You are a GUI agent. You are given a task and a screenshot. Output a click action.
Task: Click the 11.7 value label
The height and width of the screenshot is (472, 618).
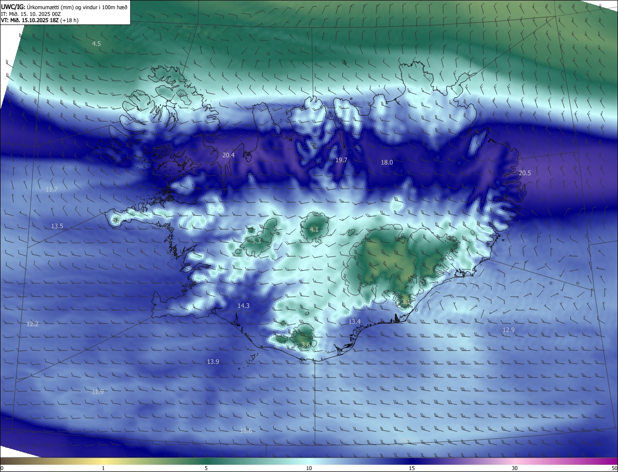(x=52, y=189)
